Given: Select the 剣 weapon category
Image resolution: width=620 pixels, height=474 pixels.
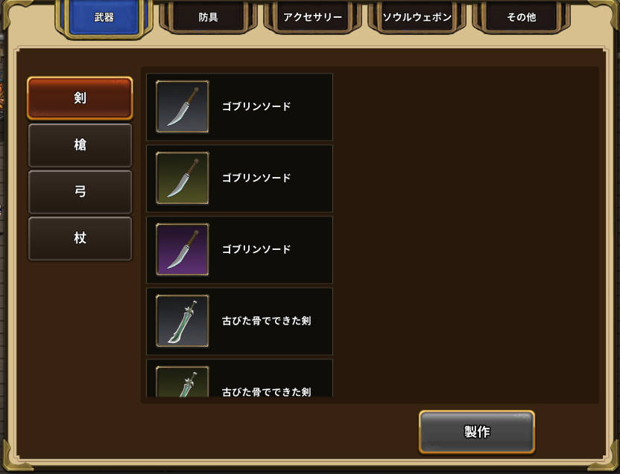Looking at the screenshot, I should pyautogui.click(x=80, y=98).
